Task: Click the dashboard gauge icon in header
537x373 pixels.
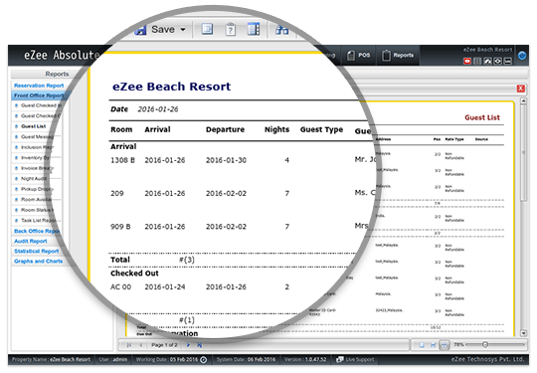Action: [x=487, y=61]
